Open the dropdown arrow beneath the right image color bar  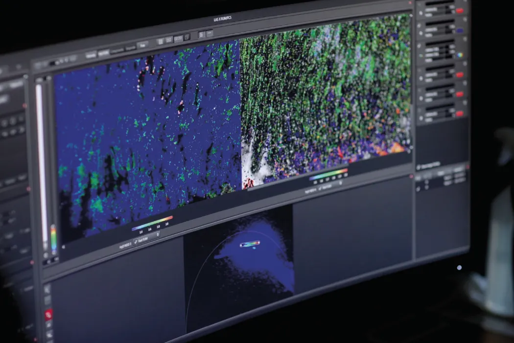point(341,183)
